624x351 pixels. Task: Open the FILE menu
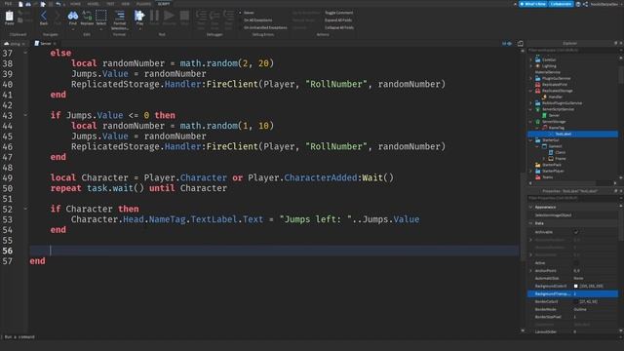8,4
